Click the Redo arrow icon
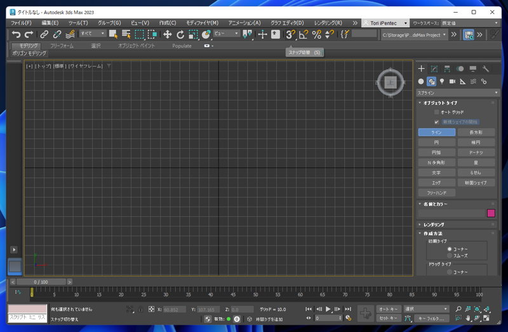The image size is (508, 332). pos(29,34)
